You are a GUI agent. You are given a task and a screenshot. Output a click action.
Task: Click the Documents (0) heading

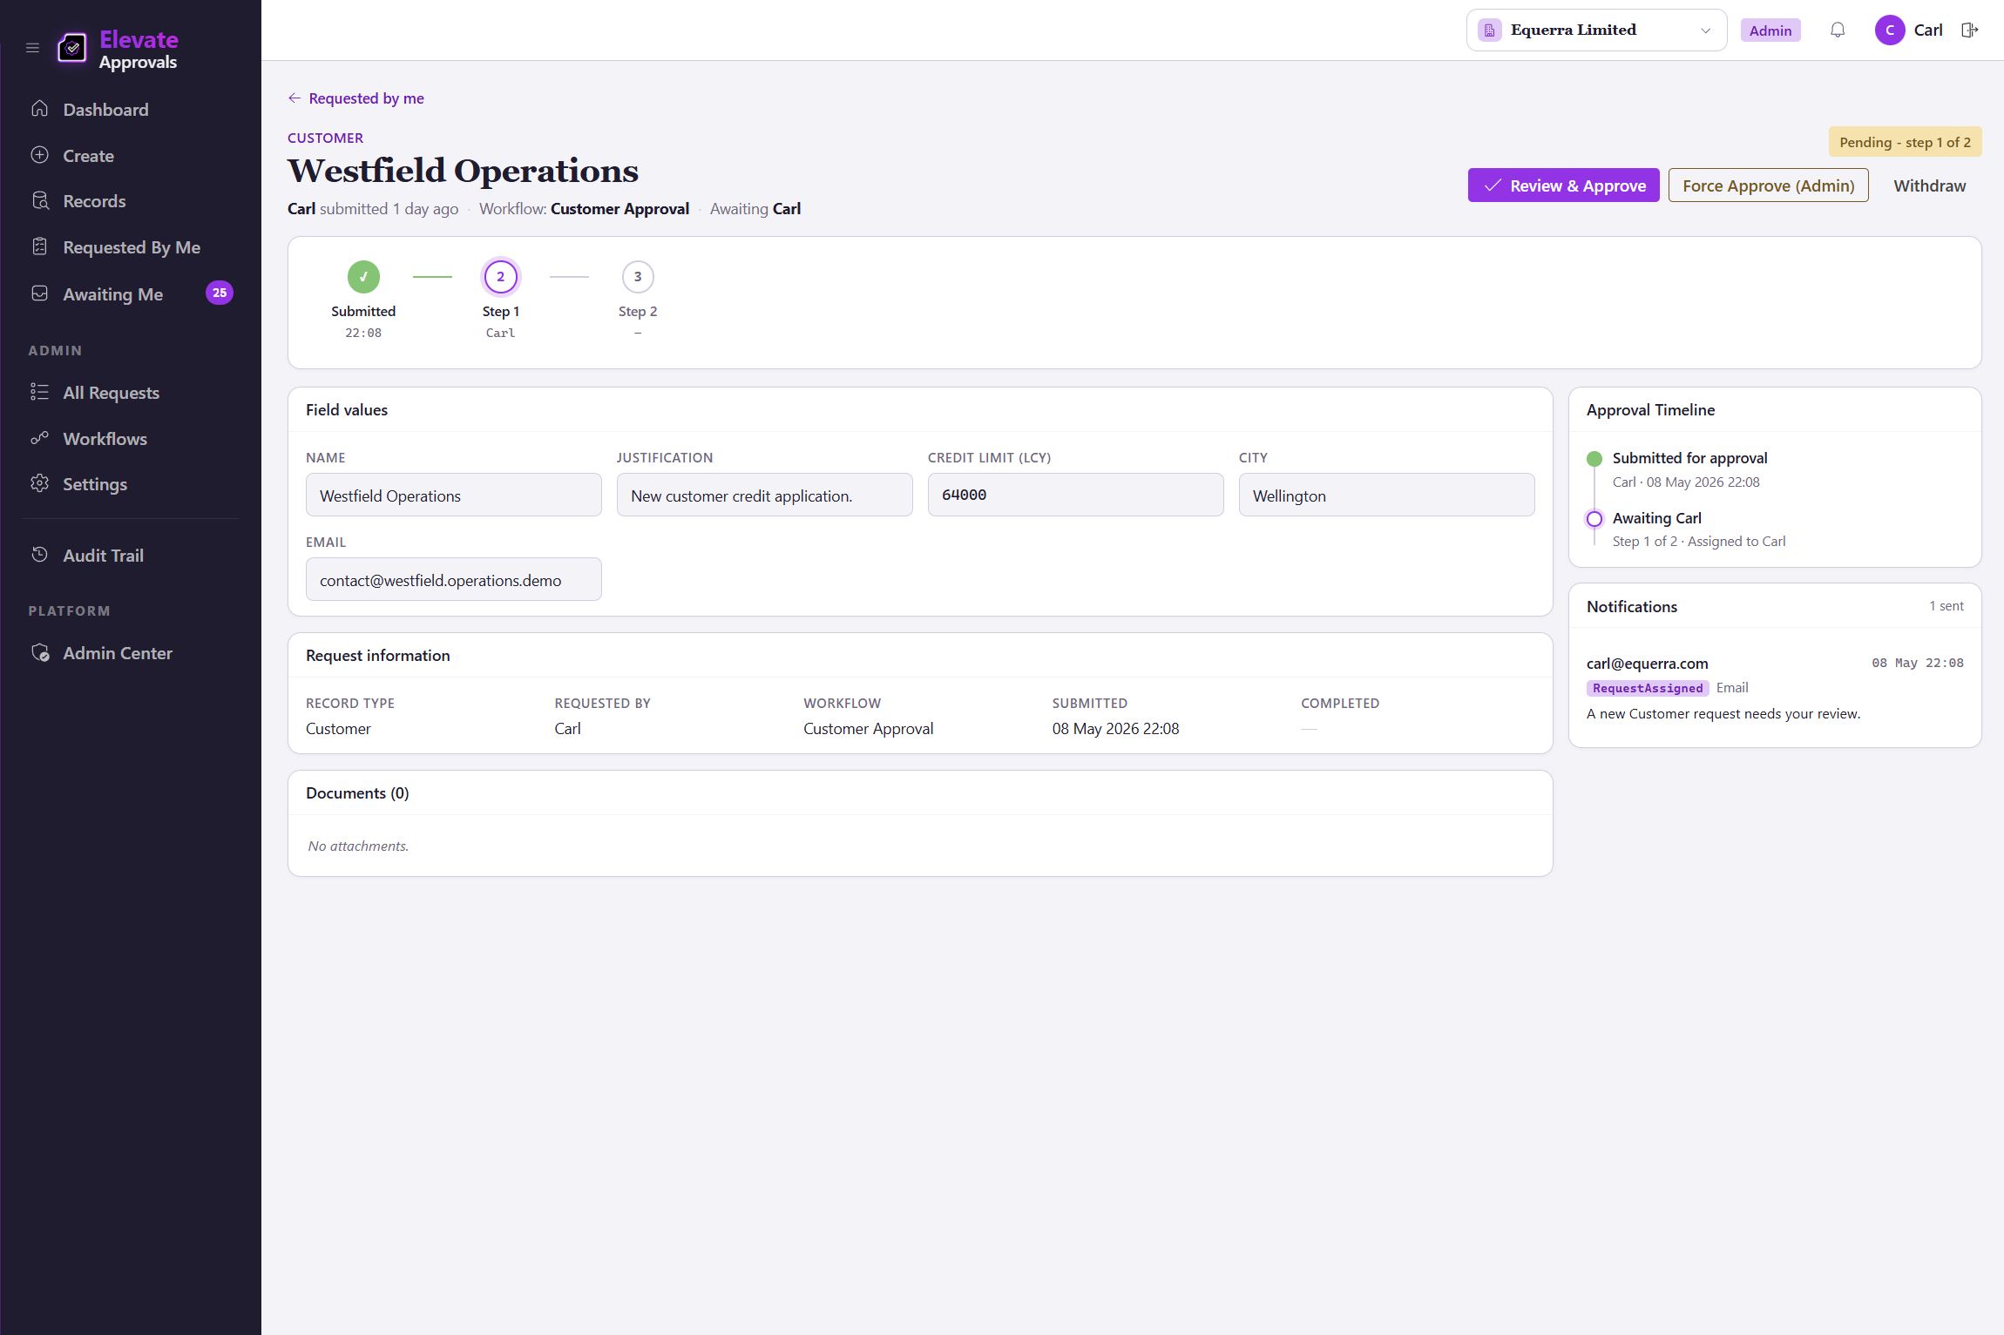click(x=357, y=793)
